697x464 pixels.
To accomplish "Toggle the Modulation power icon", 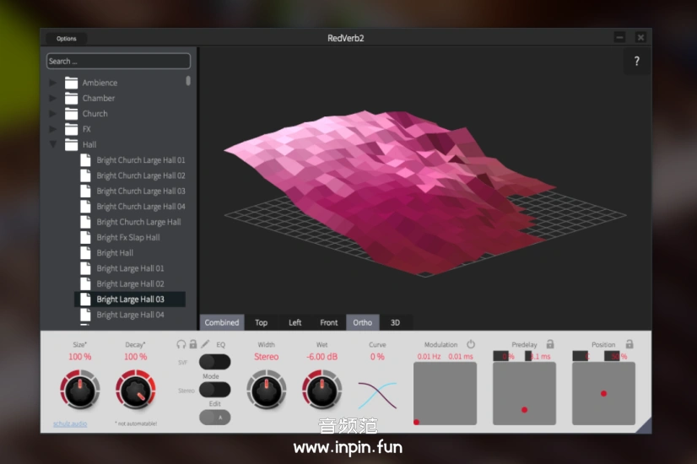I will click(x=471, y=344).
